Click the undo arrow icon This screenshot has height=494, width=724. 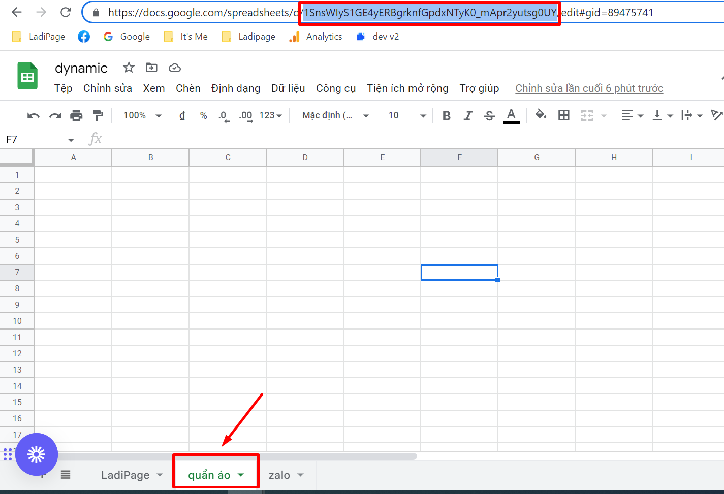click(x=34, y=116)
